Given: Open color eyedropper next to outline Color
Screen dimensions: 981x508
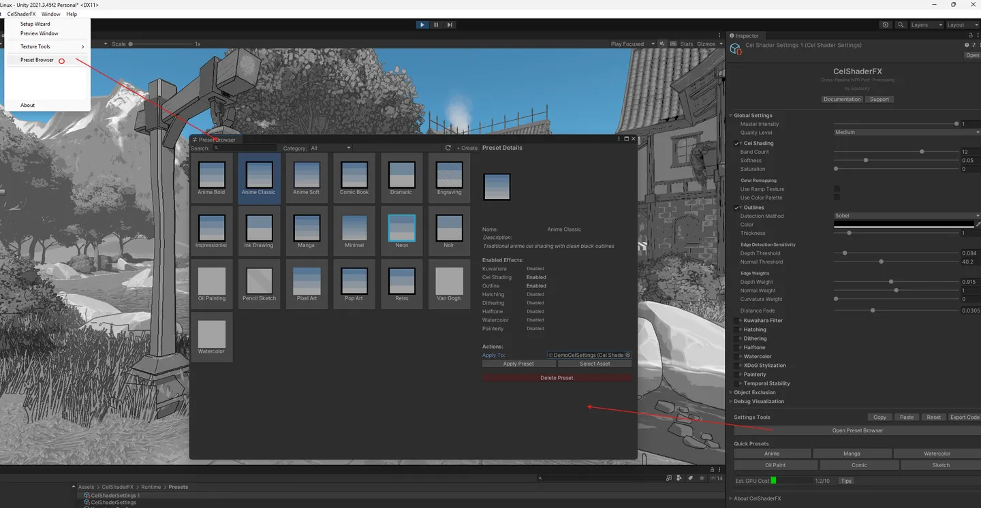Looking at the screenshot, I should point(978,224).
